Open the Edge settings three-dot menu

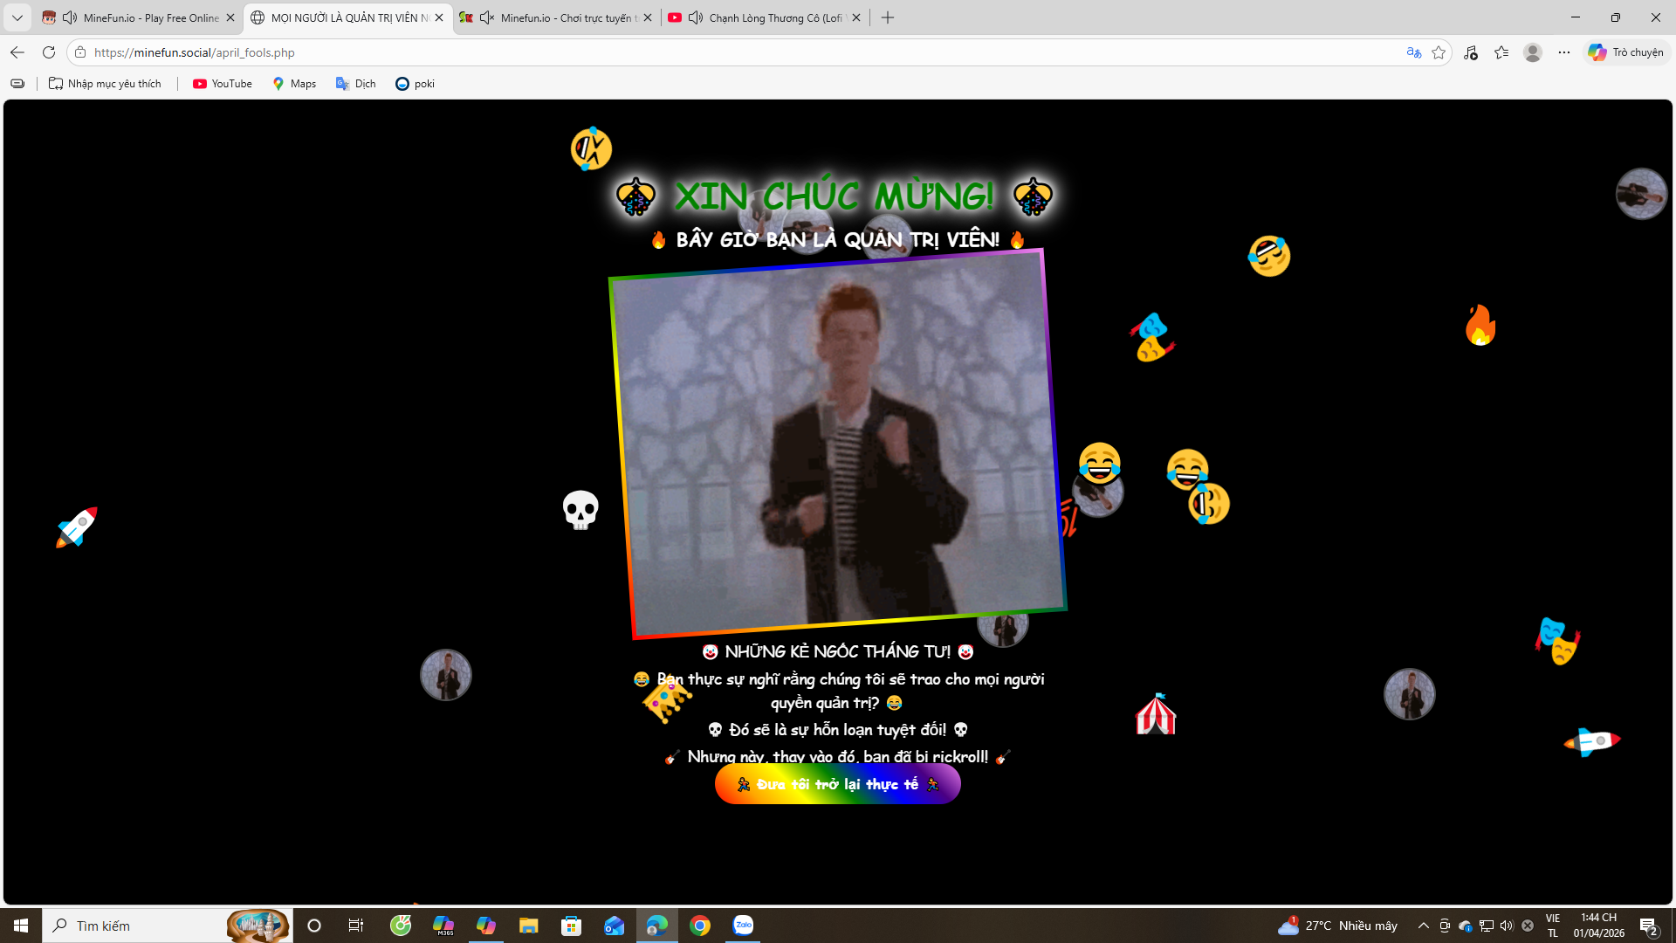tap(1563, 52)
